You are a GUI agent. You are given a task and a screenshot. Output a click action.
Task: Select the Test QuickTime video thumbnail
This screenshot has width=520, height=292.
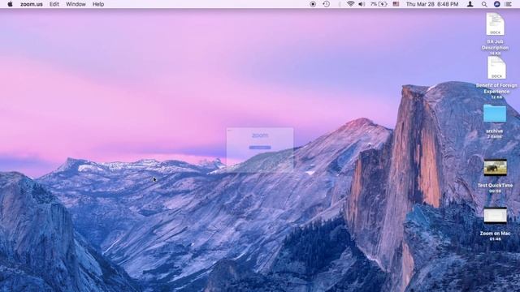coord(495,168)
